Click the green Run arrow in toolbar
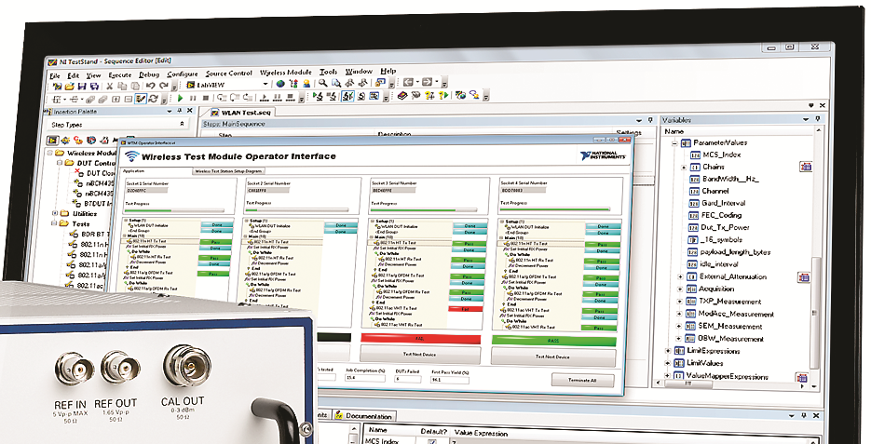Screen dimensions: 871x444 tap(179, 98)
